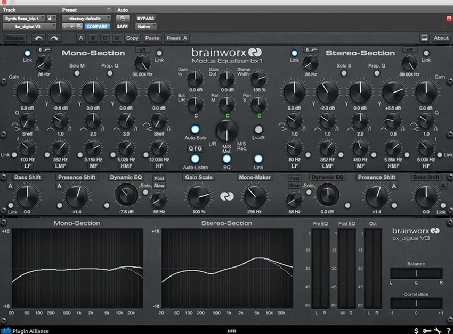Open the Plugin Alliance logo menu

click(x=25, y=330)
